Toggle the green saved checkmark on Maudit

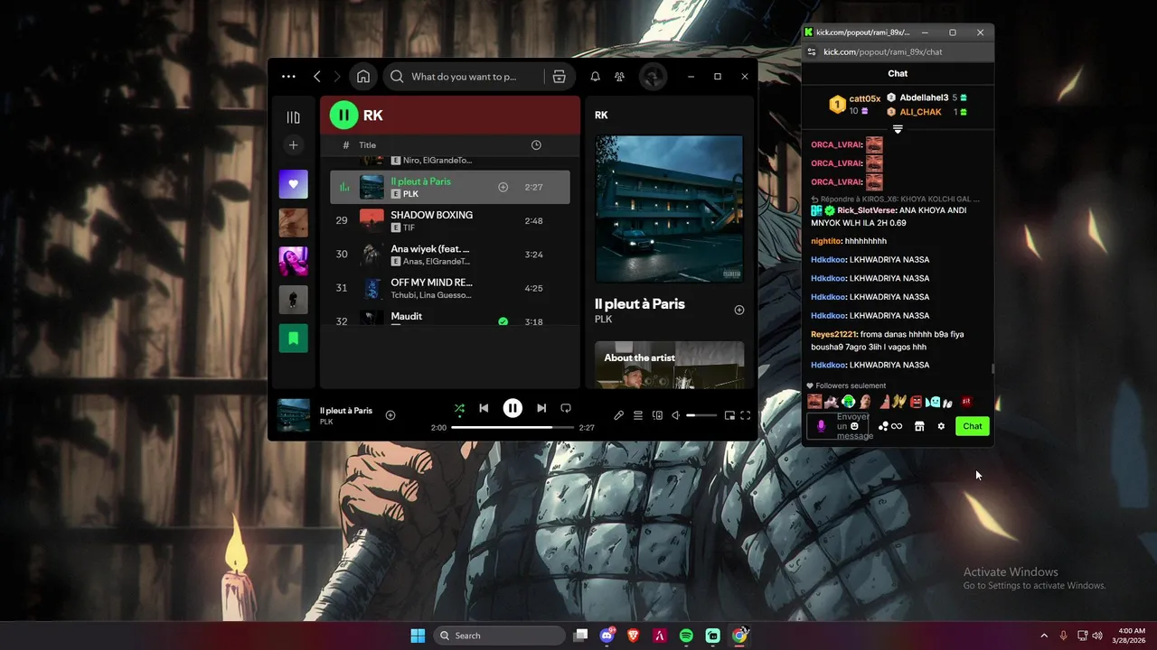click(503, 321)
